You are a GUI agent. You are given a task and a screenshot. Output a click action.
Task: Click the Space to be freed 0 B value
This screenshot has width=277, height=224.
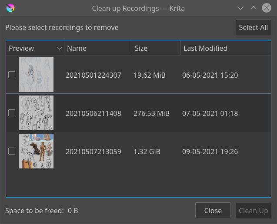coord(73,211)
